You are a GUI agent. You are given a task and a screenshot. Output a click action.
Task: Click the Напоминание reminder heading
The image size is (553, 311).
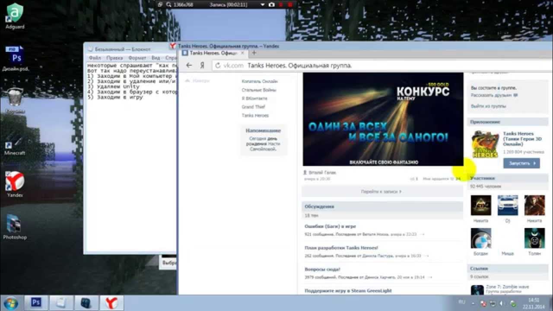click(x=263, y=130)
